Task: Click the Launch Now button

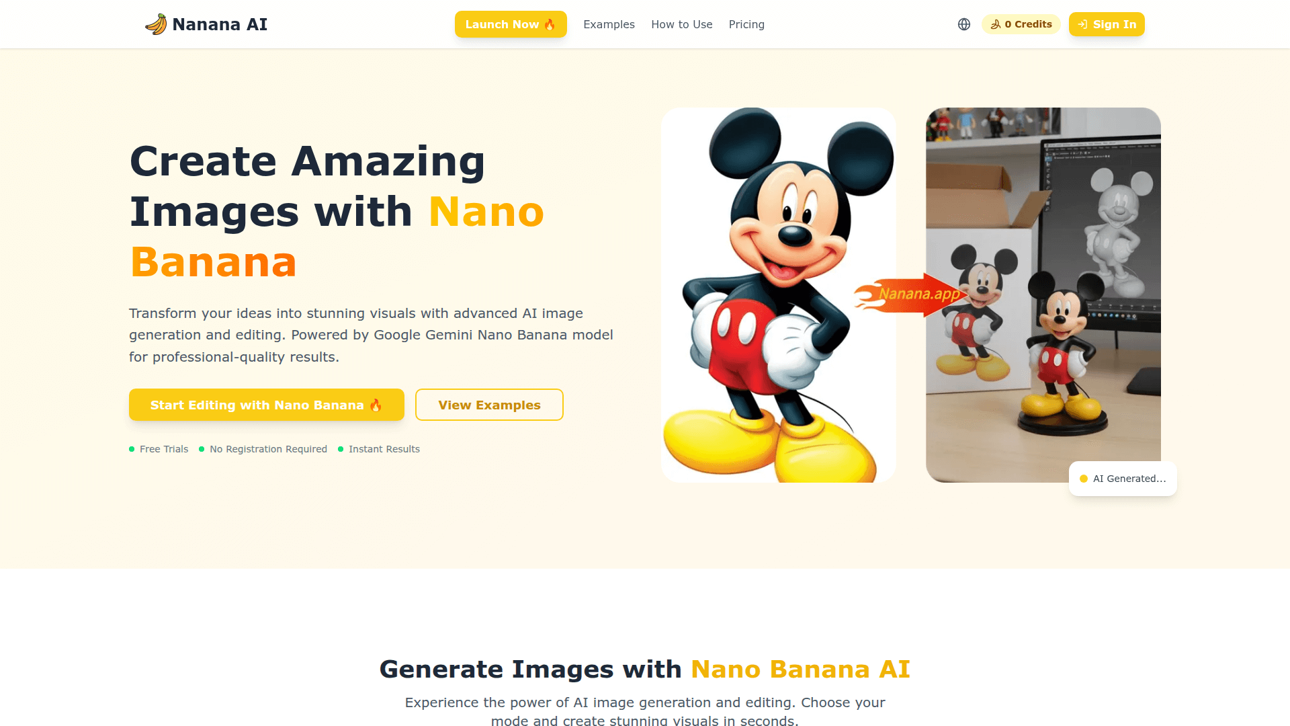Action: click(x=511, y=24)
